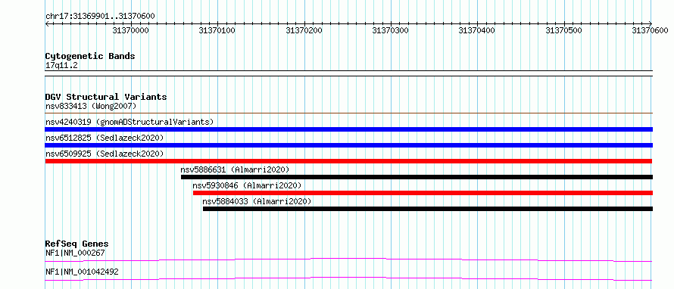Open the Cytogenetic Bands track heading
This screenshot has height=289, width=674.
pyautogui.click(x=90, y=56)
